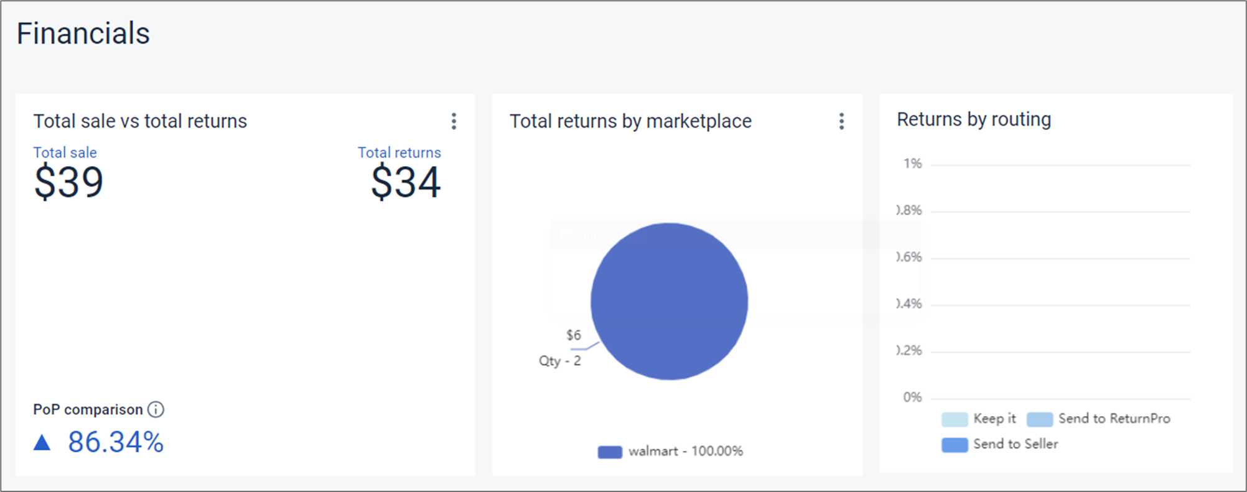Click the 86.34% PoP comparison value
This screenshot has width=1247, height=492.
pos(116,442)
